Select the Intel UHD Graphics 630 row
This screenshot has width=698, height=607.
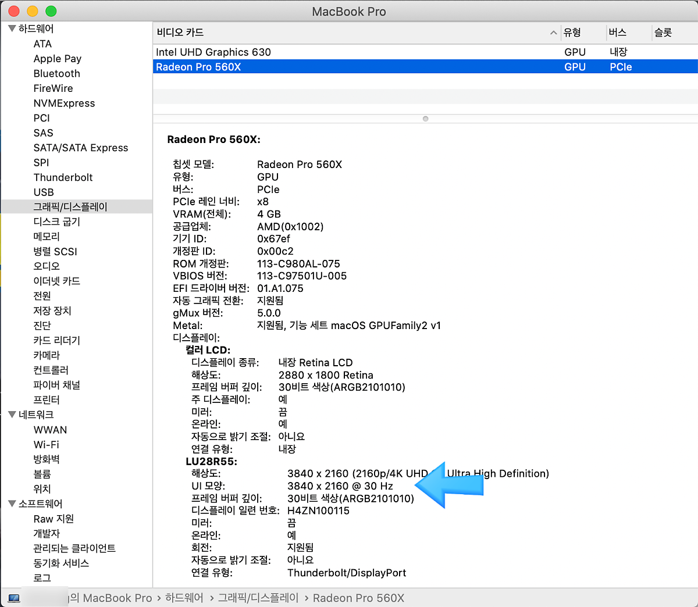click(x=425, y=52)
